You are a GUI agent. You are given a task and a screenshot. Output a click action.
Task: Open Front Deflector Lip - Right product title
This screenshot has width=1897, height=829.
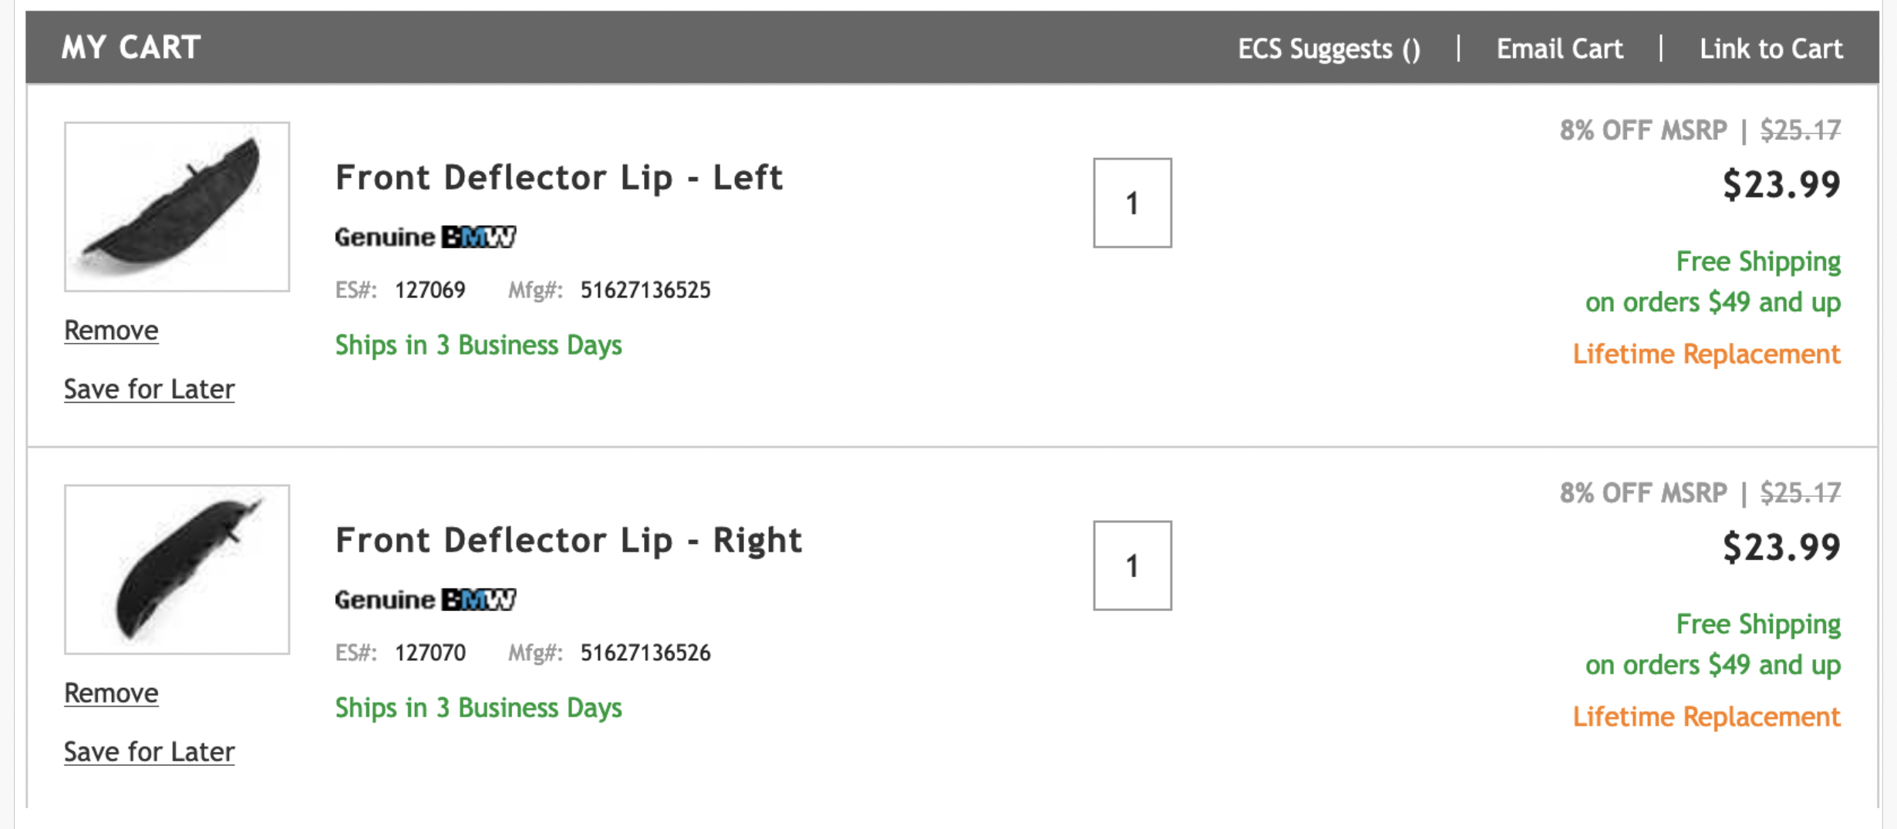pyautogui.click(x=568, y=541)
